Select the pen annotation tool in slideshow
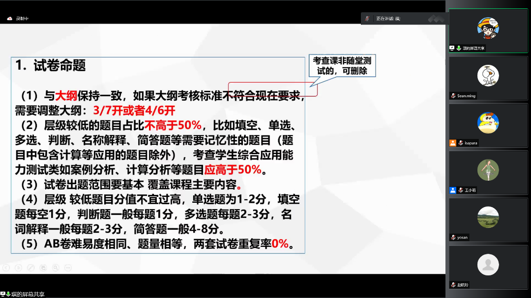Screen dimensions: 531x298 click(31, 268)
